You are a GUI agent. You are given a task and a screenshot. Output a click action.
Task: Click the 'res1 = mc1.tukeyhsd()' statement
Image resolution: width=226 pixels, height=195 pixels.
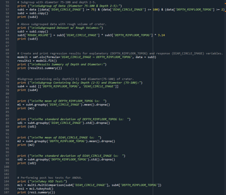35,189
